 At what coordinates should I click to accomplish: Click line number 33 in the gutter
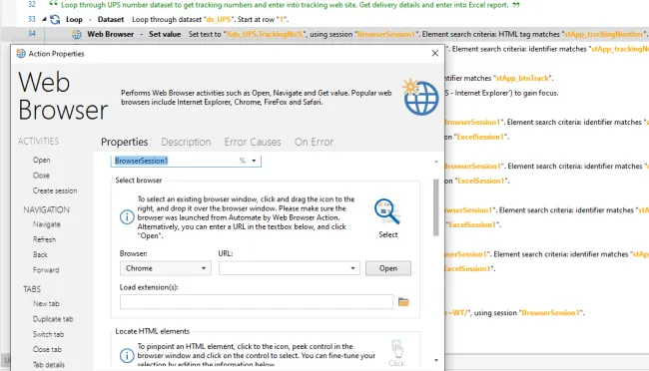tap(32, 19)
